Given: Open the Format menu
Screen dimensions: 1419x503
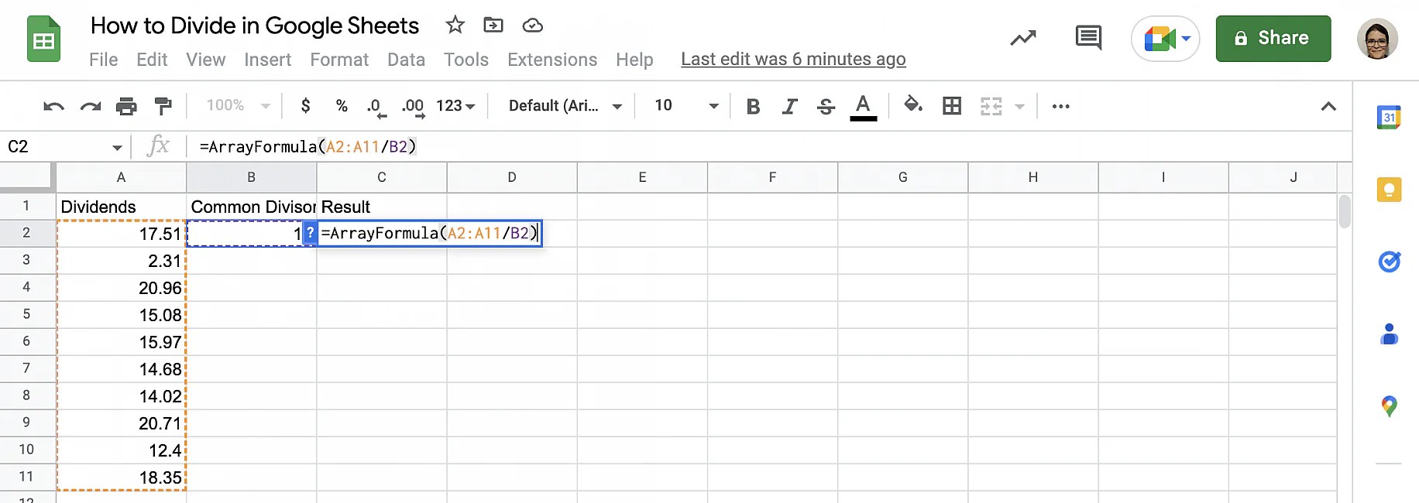Looking at the screenshot, I should 339,60.
